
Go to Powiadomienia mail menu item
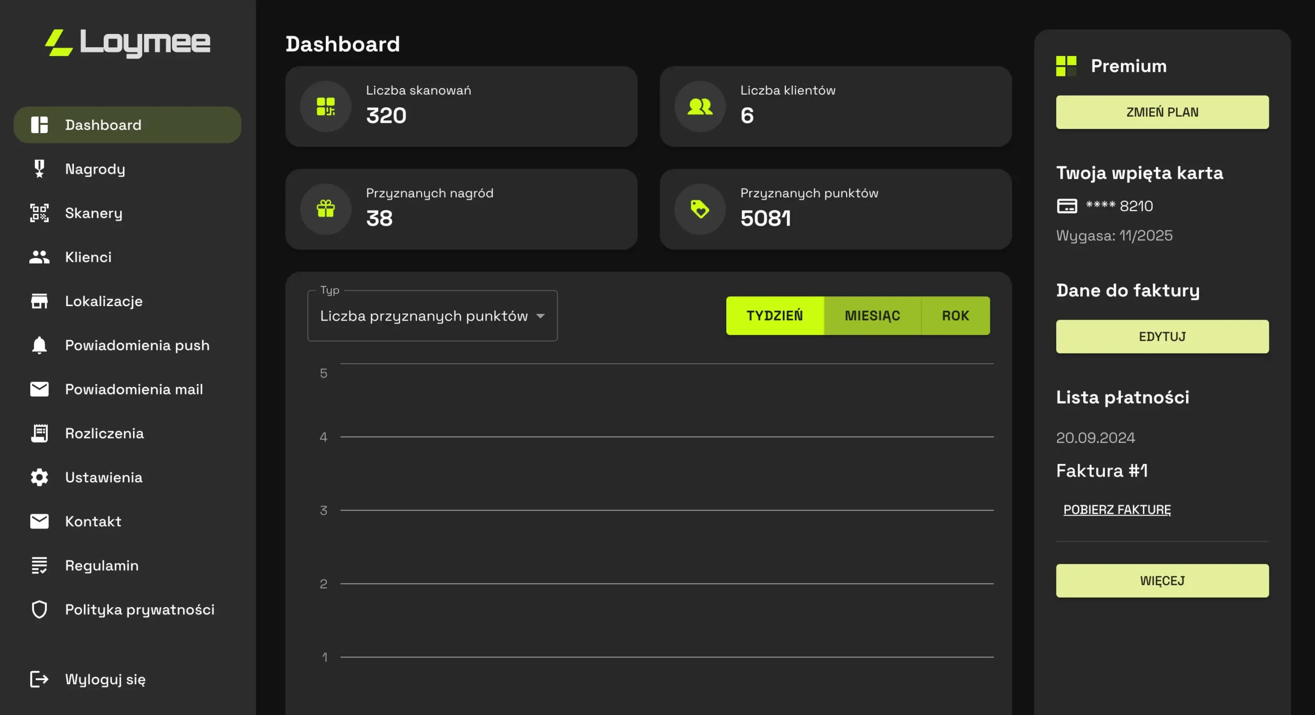click(x=134, y=389)
